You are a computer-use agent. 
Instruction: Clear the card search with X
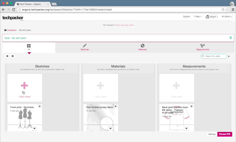pyautogui.click(x=229, y=56)
